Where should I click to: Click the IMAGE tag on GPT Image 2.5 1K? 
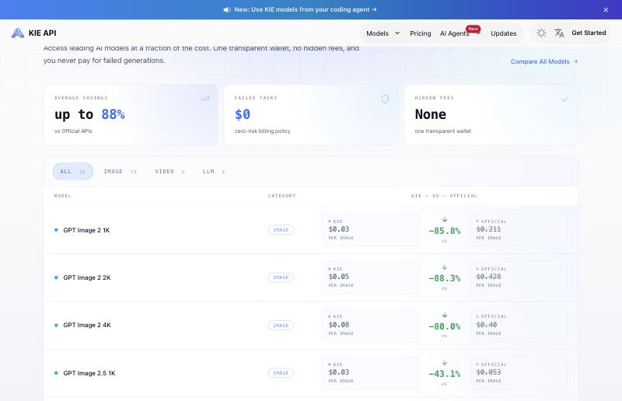click(281, 373)
